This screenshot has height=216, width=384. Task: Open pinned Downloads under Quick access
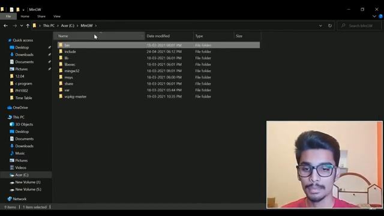[x=24, y=55]
